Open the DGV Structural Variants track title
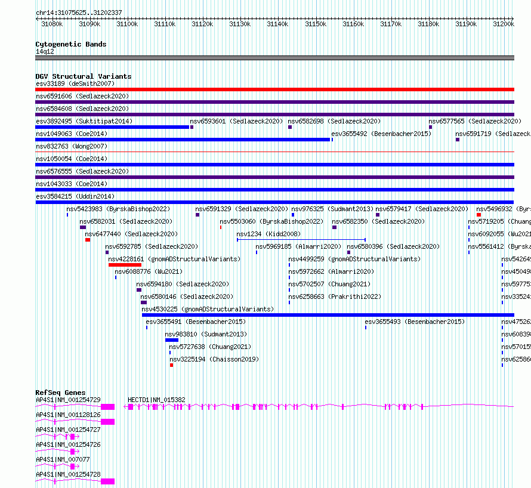 84,76
